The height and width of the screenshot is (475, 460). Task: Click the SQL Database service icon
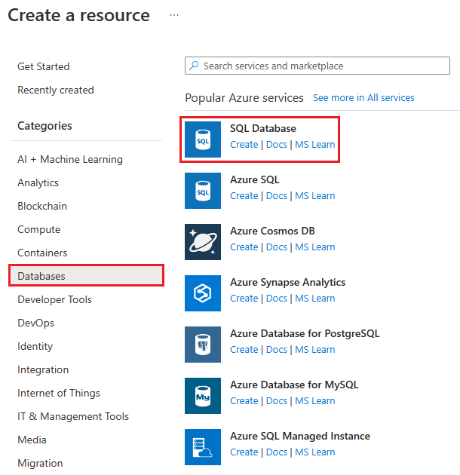pos(203,139)
